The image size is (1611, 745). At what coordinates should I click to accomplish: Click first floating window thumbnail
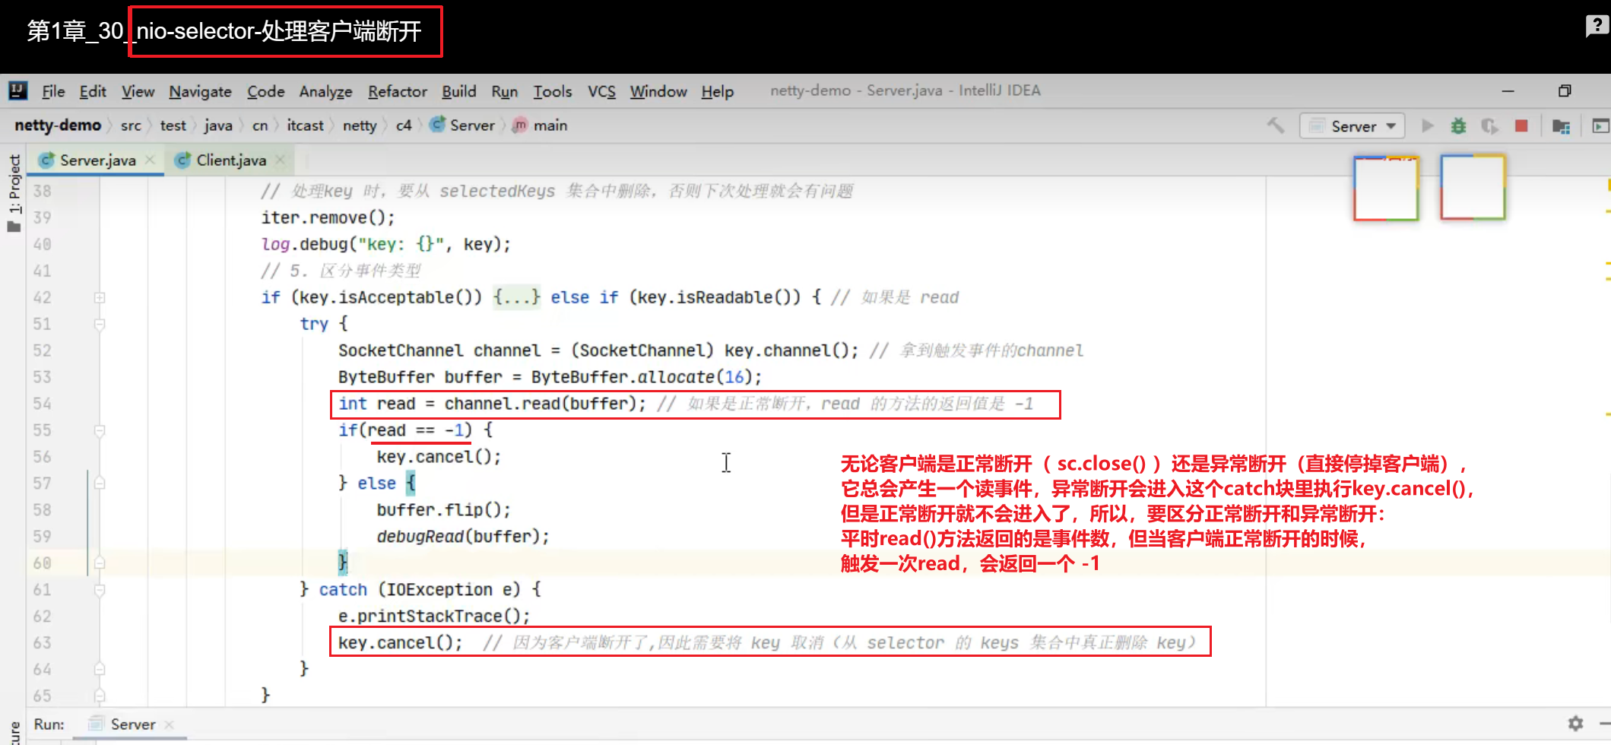tap(1386, 188)
